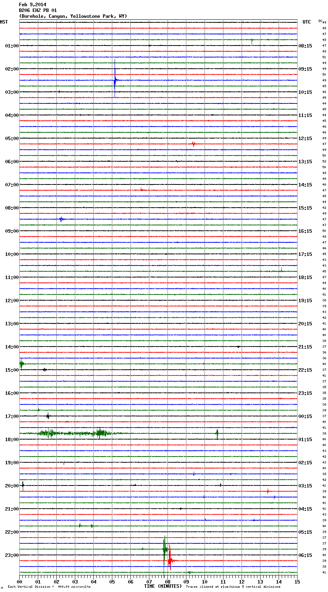The height and width of the screenshot is (592, 328).
Task: Click the "15:00" MST time label
Action: [x=12, y=370]
